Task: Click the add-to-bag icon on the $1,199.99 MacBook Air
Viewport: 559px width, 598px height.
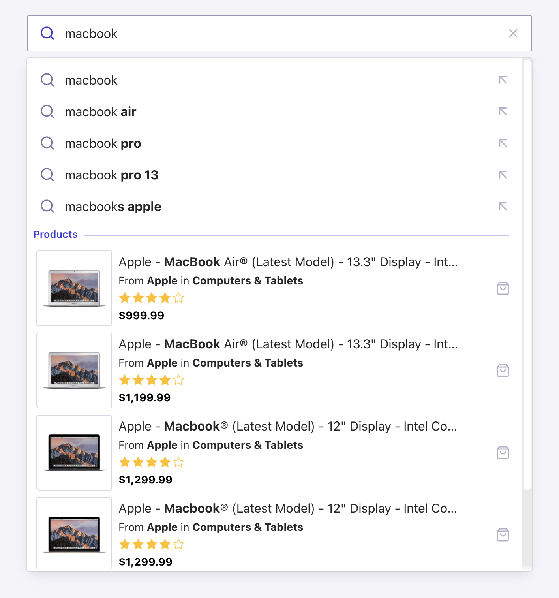Action: [x=503, y=370]
